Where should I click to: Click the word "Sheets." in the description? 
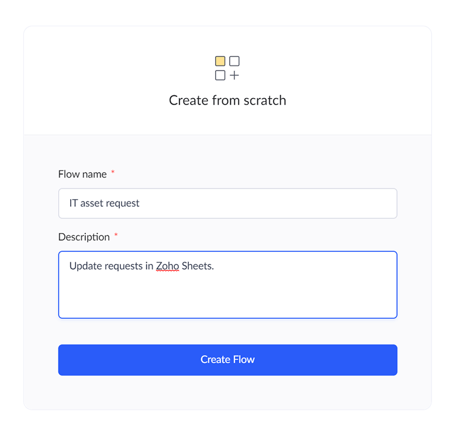click(x=198, y=266)
